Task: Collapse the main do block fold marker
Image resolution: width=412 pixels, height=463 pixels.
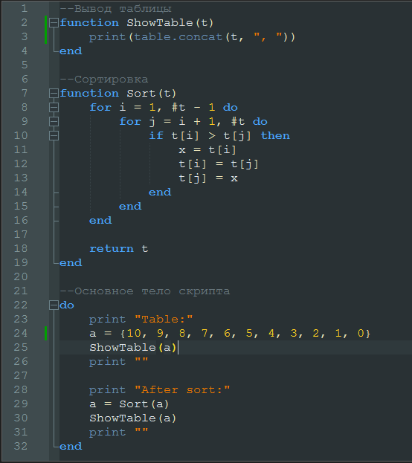Action: click(x=54, y=305)
